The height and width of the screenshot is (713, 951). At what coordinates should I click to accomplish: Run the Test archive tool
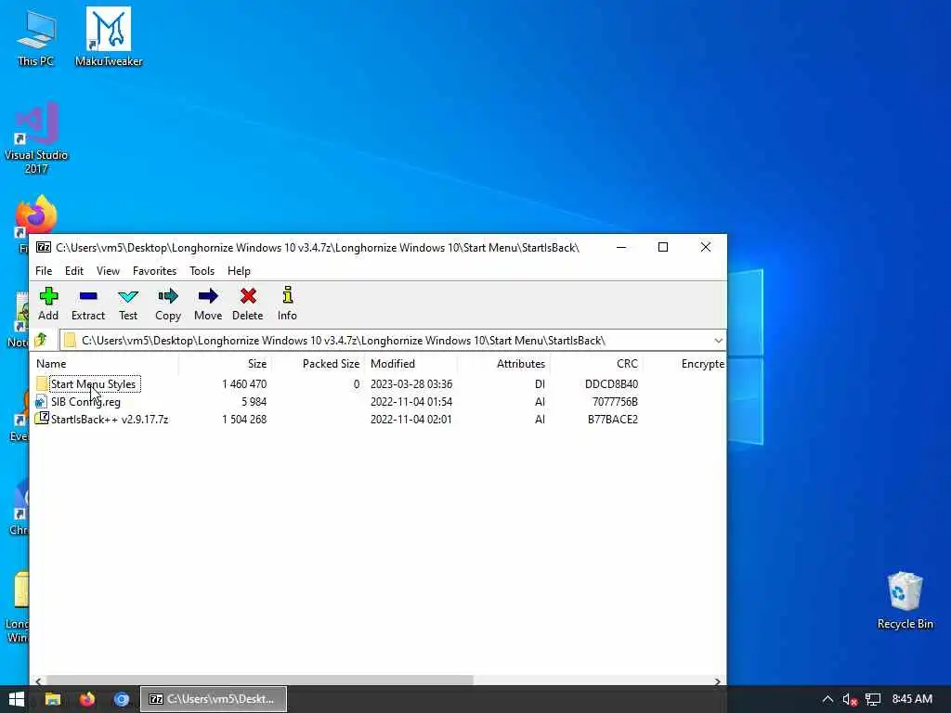[x=128, y=304]
